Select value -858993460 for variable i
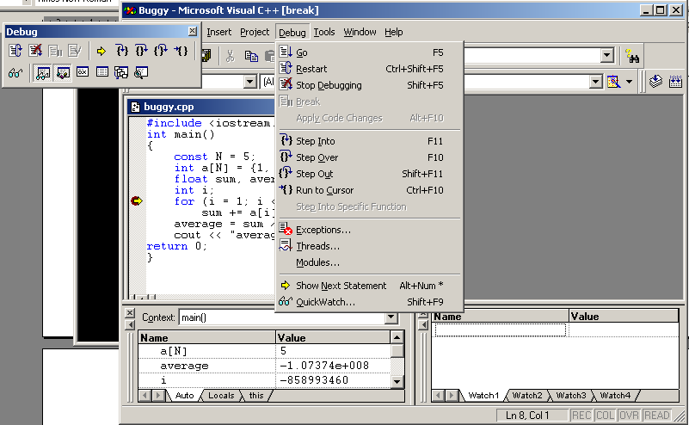This screenshot has width=689, height=425. point(314,380)
